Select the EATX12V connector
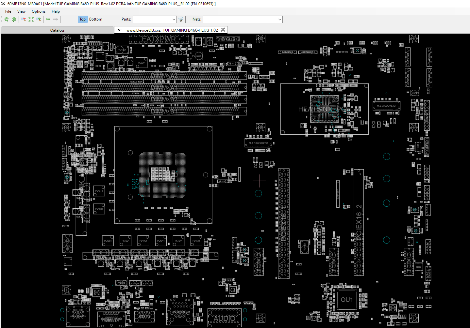This screenshot has height=328, width=470. 68,244
